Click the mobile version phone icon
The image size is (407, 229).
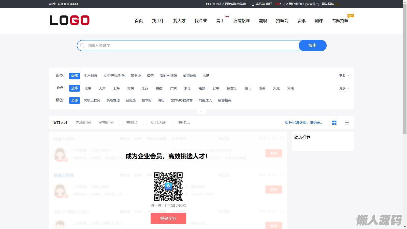[253, 4]
